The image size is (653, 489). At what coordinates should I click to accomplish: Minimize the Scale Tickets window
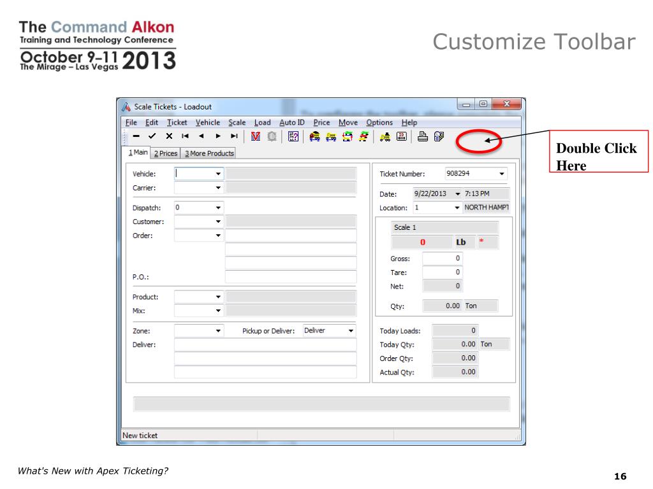click(466, 104)
